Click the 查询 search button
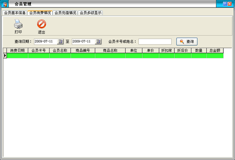Image resolution: width=235 pixels, height=160 pixels. point(187,42)
